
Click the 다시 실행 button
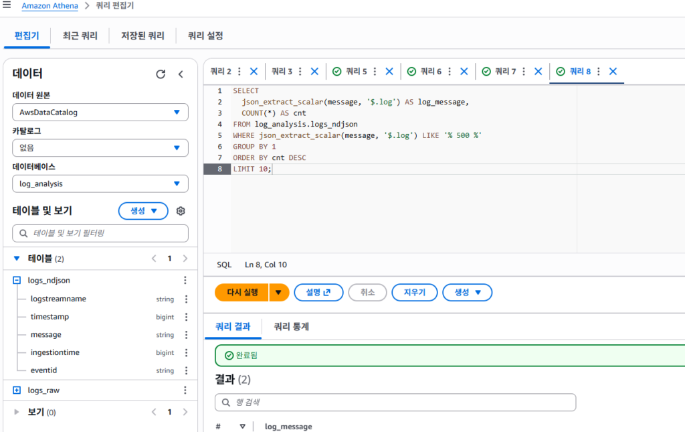(x=242, y=293)
